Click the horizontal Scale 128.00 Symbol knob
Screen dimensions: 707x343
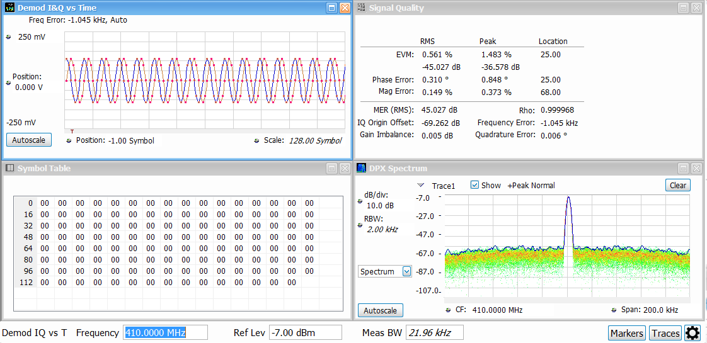click(x=256, y=141)
